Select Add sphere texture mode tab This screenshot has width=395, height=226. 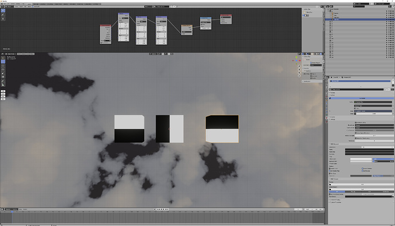click(370, 192)
